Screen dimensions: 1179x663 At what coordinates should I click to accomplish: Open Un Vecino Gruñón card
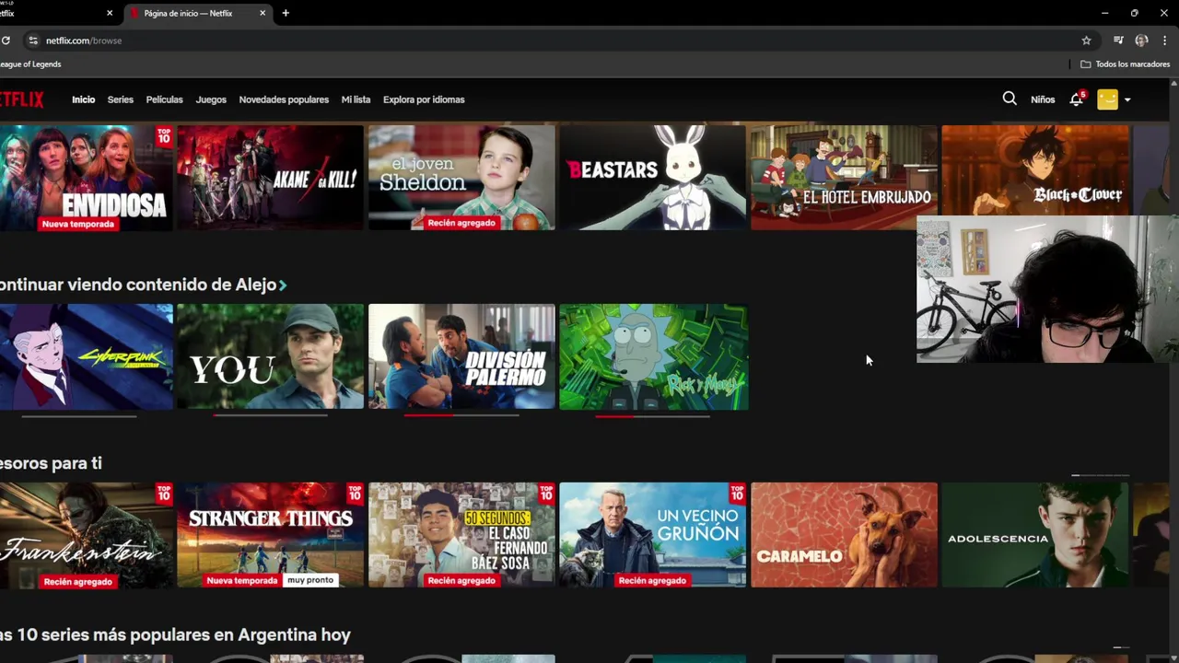(653, 535)
